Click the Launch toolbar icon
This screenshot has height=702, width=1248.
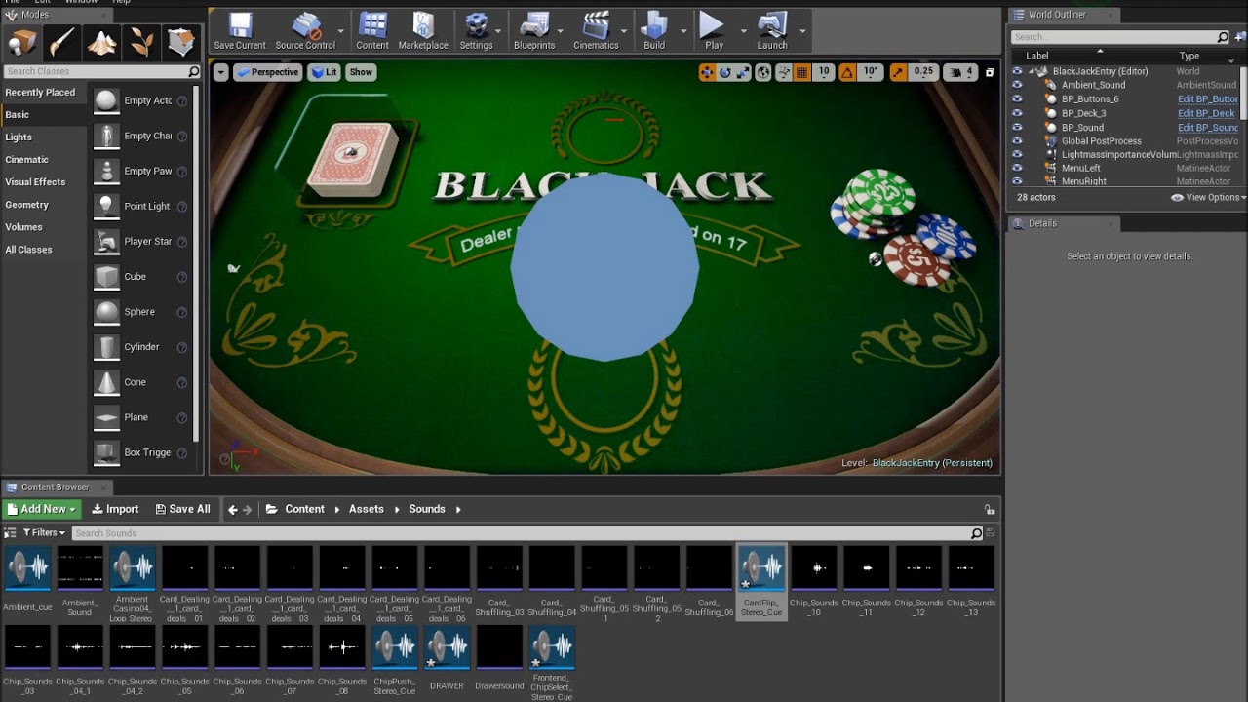pos(772,31)
